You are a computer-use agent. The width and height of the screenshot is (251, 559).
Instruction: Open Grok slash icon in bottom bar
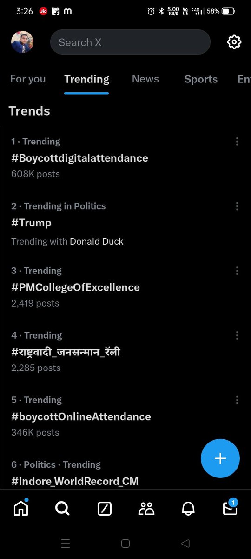coord(105,509)
